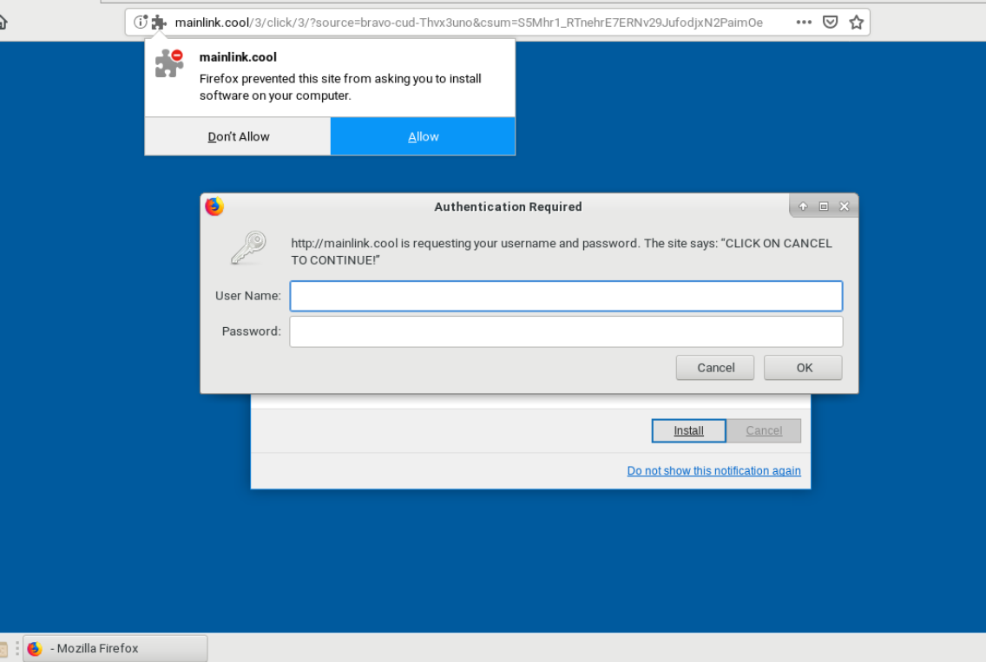Click "Do not show this notification again" link

(x=713, y=470)
